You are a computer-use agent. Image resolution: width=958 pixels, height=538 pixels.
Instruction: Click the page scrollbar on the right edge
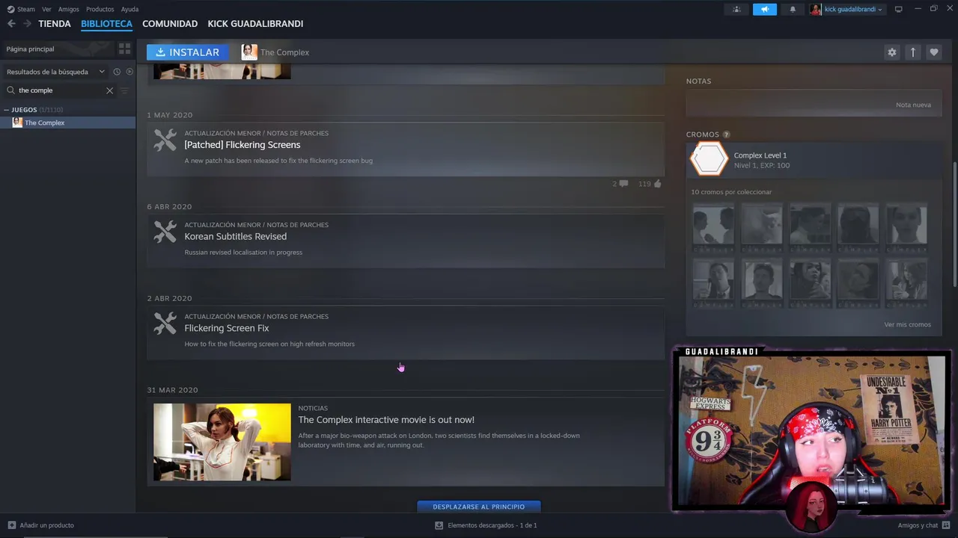point(954,224)
